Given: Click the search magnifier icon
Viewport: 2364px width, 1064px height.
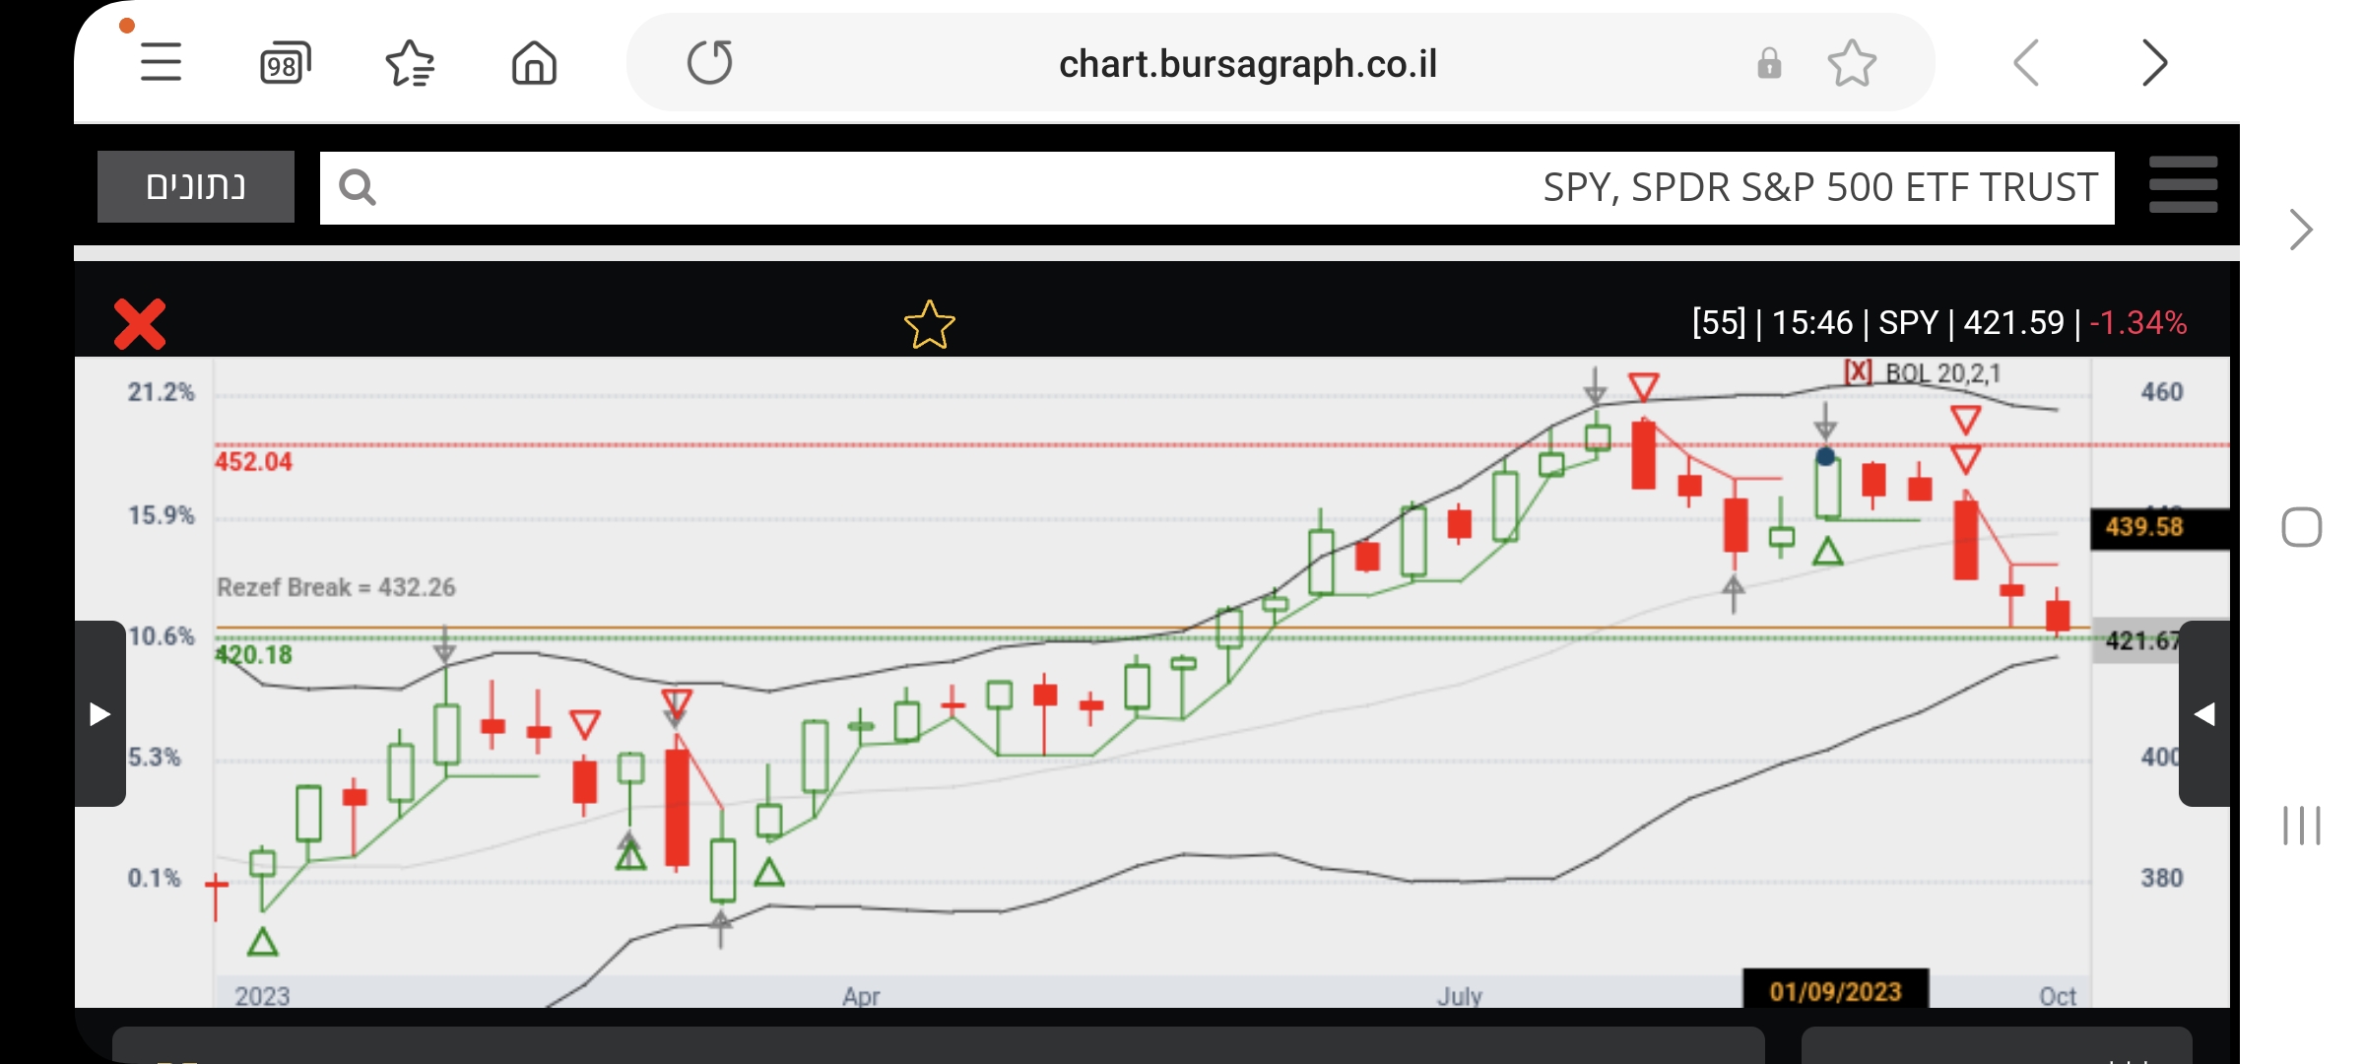Looking at the screenshot, I should (357, 187).
